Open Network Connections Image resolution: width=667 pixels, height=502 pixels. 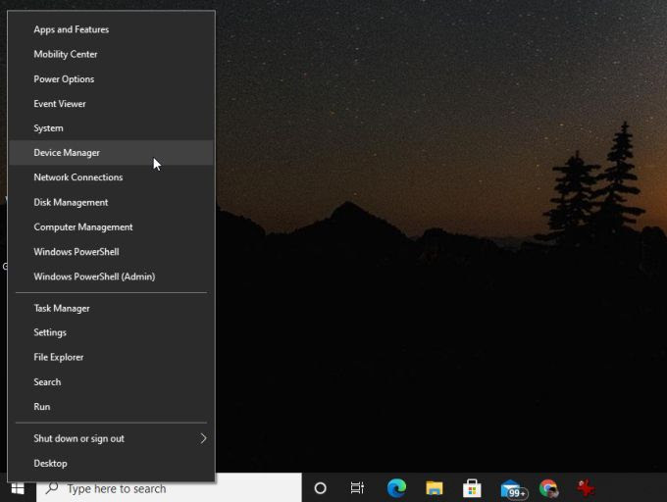tap(77, 177)
